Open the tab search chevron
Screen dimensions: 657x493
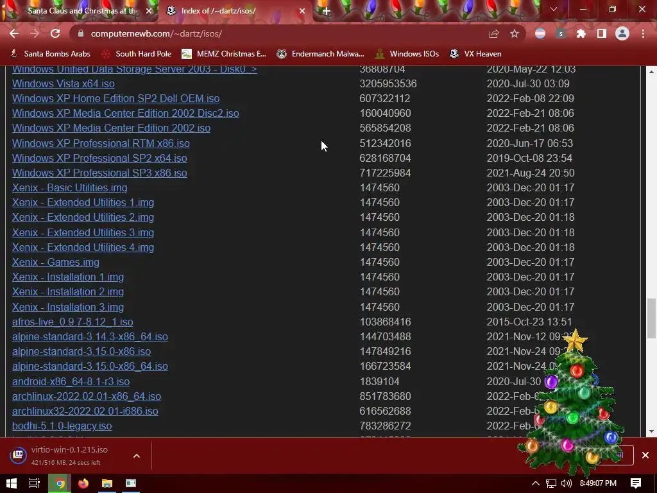click(554, 9)
